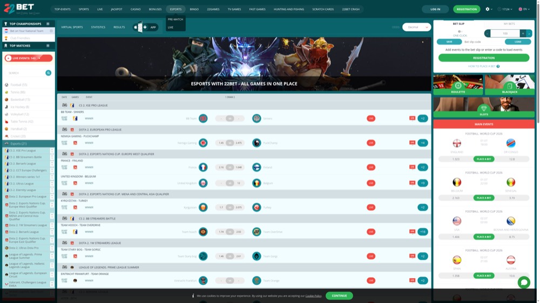
Task: Collapse the Top Championships panel toggle
Action: (x=48, y=24)
